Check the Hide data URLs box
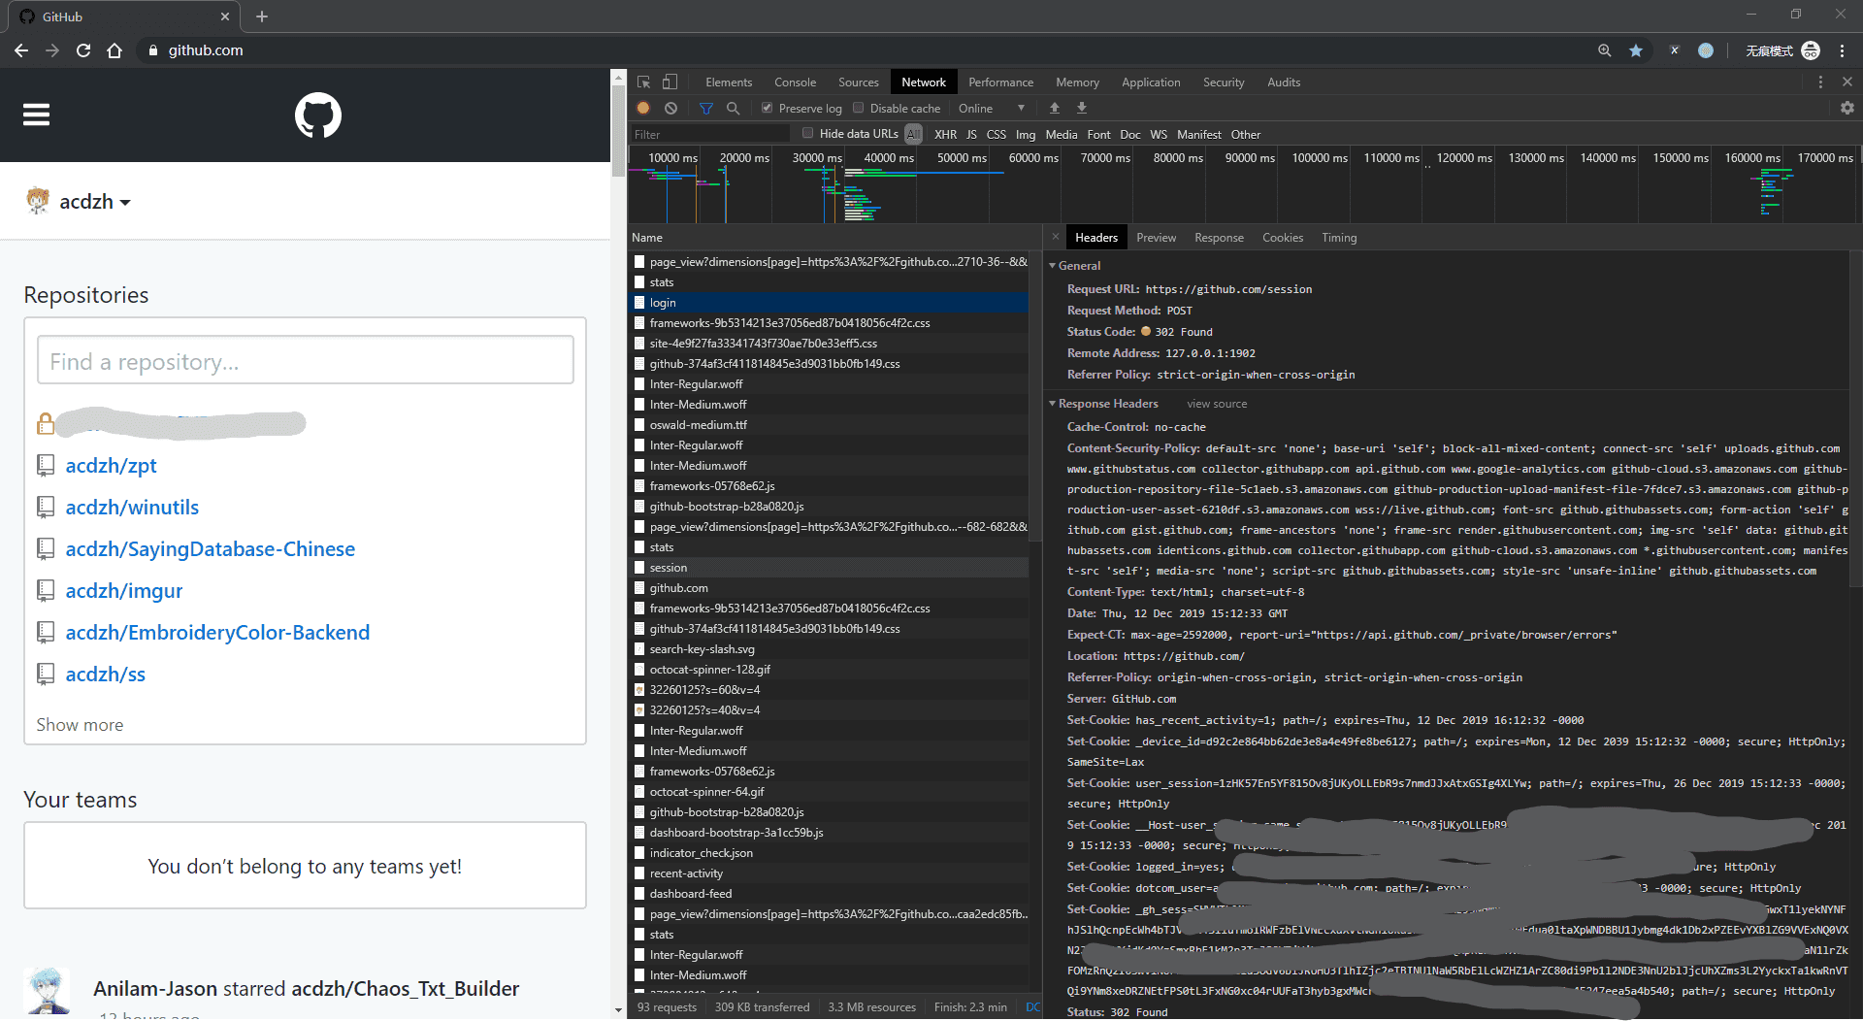Viewport: 1863px width, 1021px height. click(x=807, y=133)
